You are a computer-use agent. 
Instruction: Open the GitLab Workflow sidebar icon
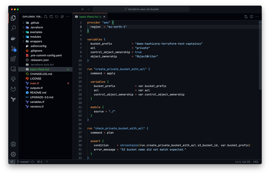13,89
